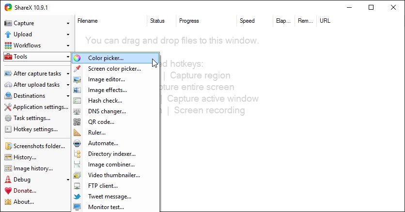Click the Hotkey settings key icon
Image resolution: width=405 pixels, height=212 pixels.
pos(8,129)
